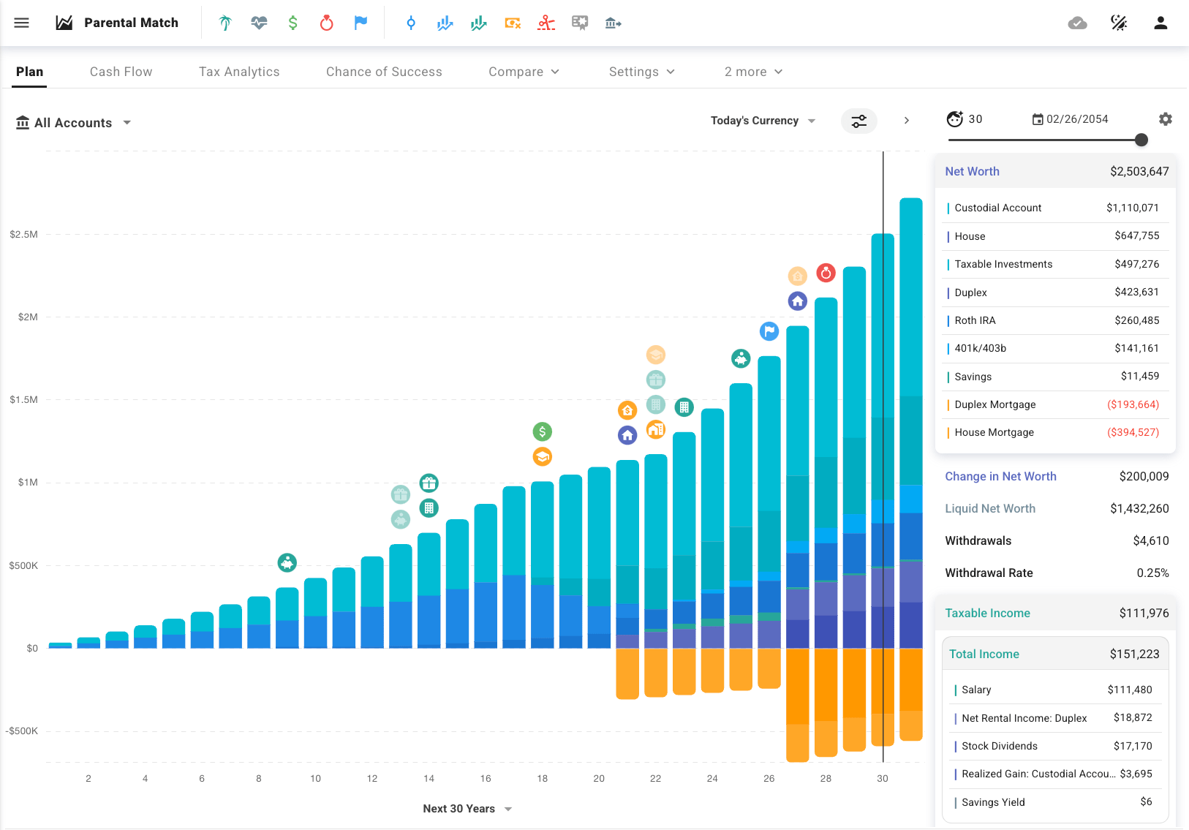This screenshot has height=830, width=1189.
Task: Click the heartbeat health icon
Action: tap(259, 23)
